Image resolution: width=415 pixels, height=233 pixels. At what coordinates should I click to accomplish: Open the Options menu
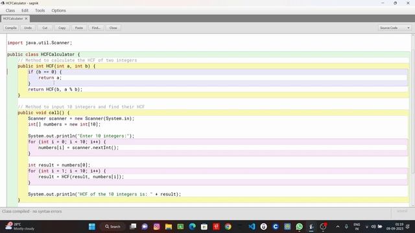(59, 10)
